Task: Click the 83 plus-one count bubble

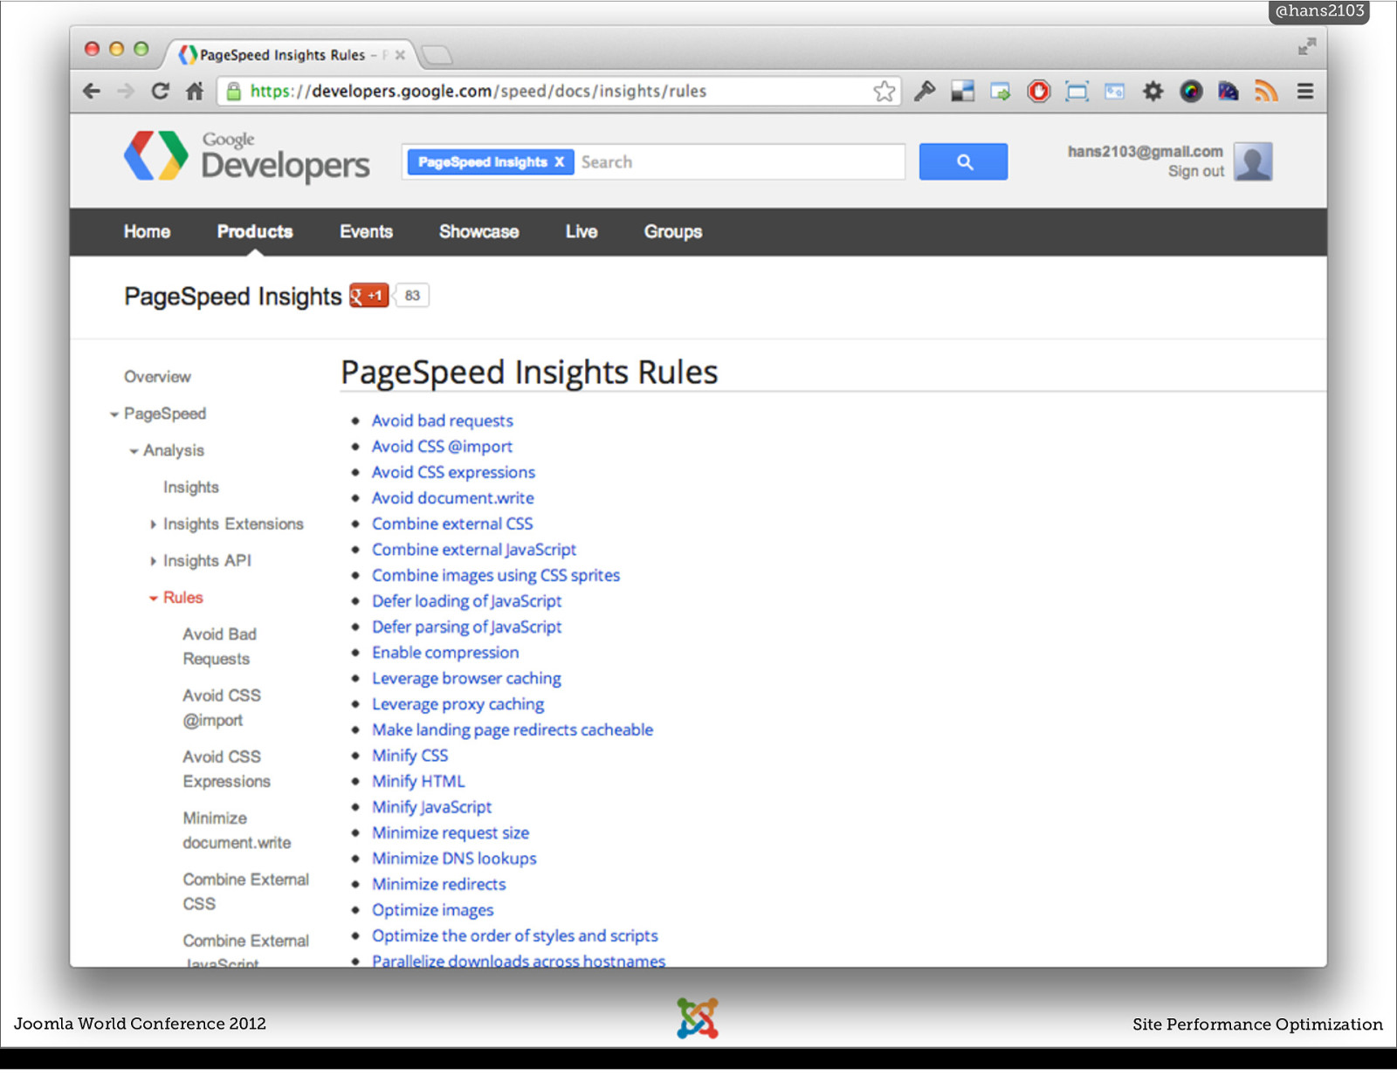Action: pyautogui.click(x=412, y=296)
